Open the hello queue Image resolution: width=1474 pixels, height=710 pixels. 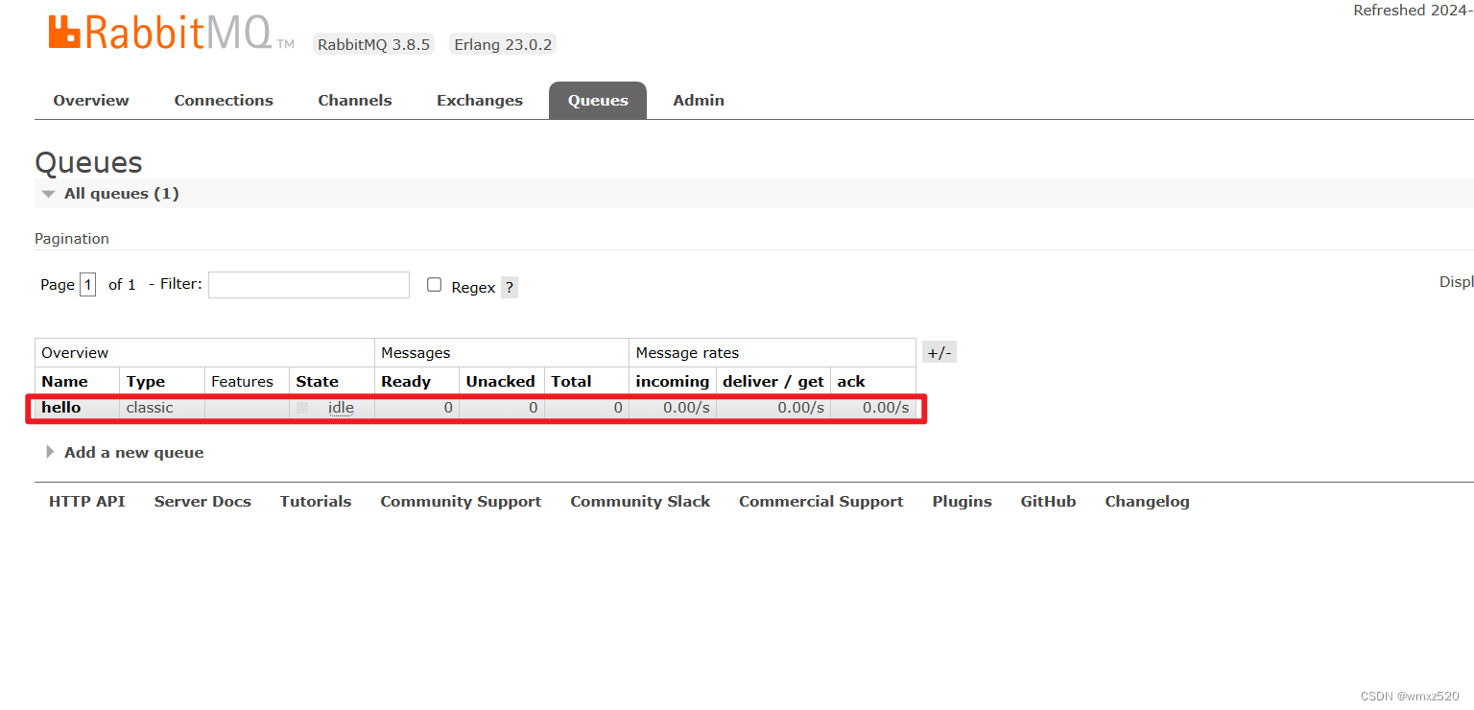tap(61, 408)
